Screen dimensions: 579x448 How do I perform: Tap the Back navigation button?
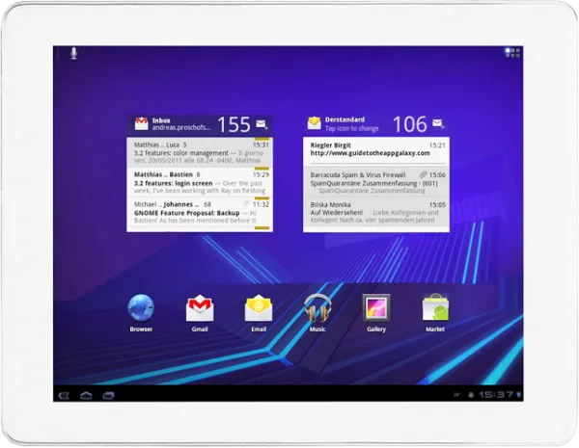64,396
